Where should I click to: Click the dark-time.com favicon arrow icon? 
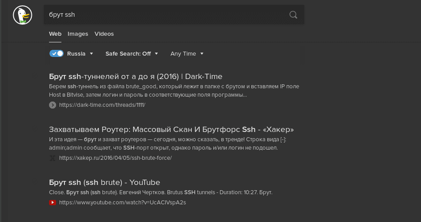(x=53, y=105)
